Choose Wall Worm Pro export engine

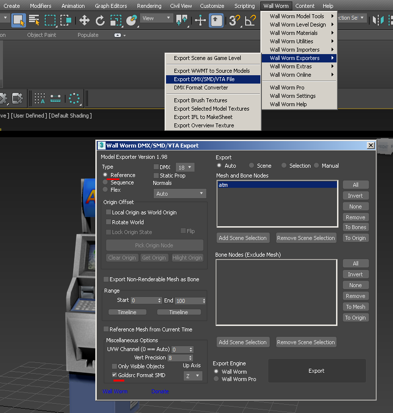(216, 379)
